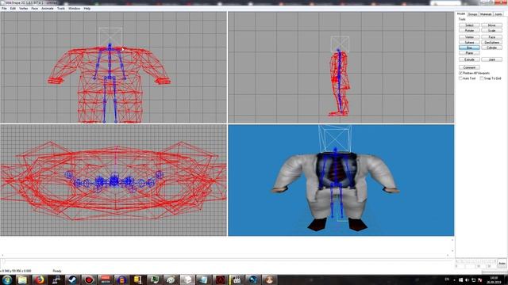Viewport: 508px width, 285px height.
Task: Open the File menu
Action: (4, 9)
